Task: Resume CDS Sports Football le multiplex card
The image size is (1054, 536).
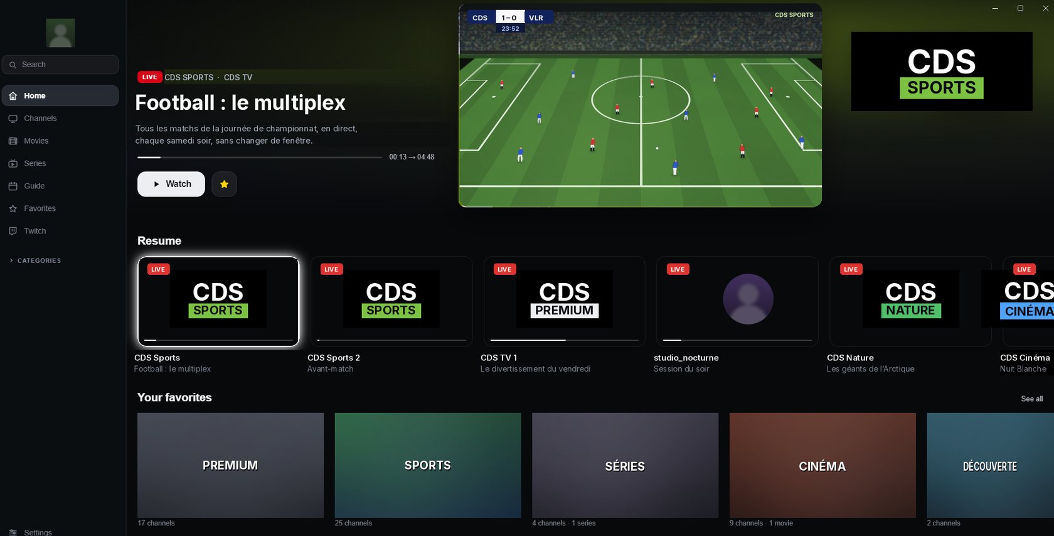Action: tap(218, 301)
